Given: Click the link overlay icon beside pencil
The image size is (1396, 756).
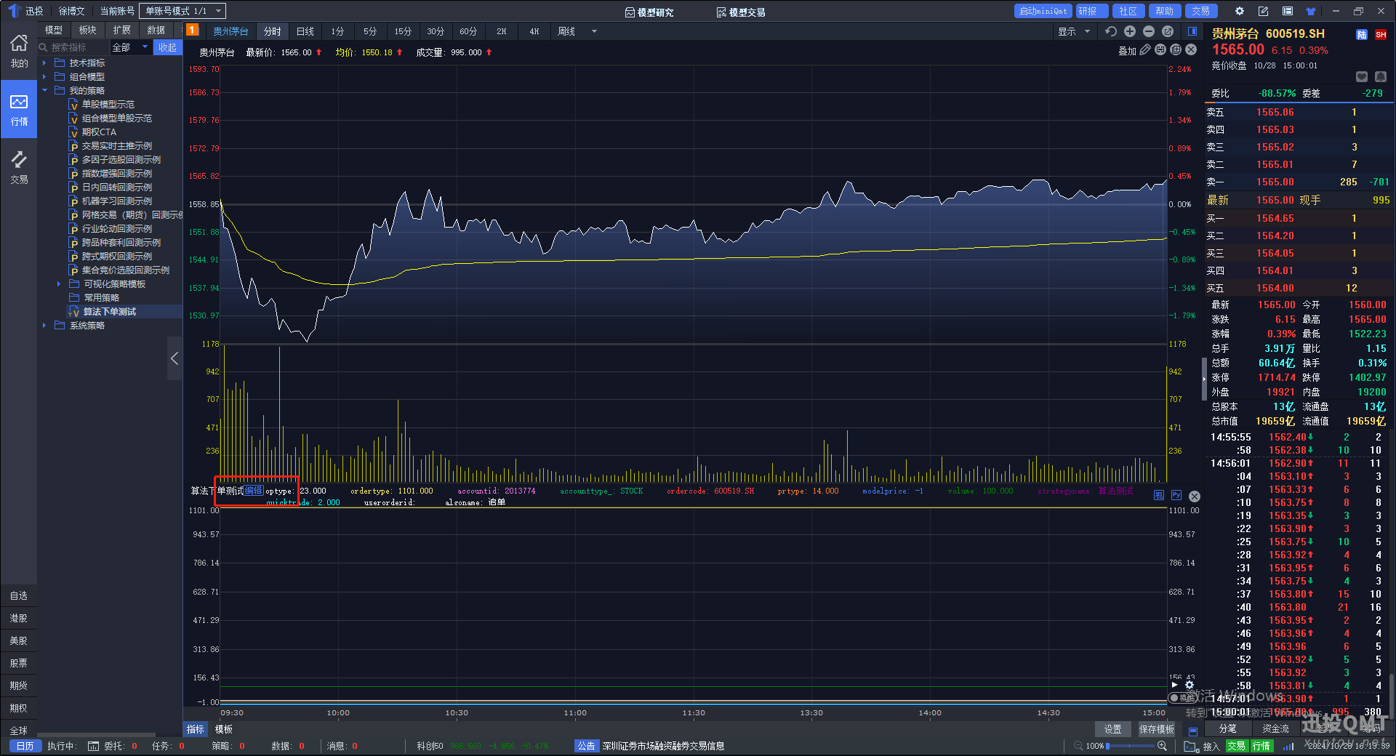Looking at the screenshot, I should (x=1160, y=50).
